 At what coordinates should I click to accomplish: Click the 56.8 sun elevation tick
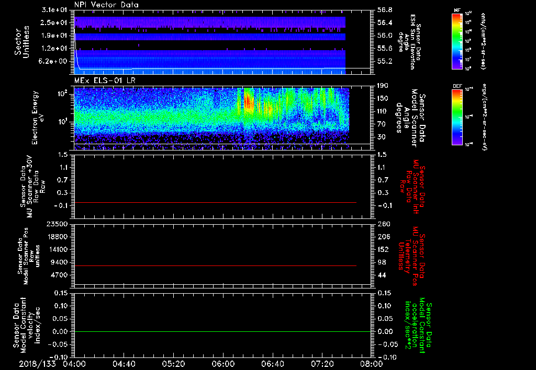pyautogui.click(x=385, y=9)
